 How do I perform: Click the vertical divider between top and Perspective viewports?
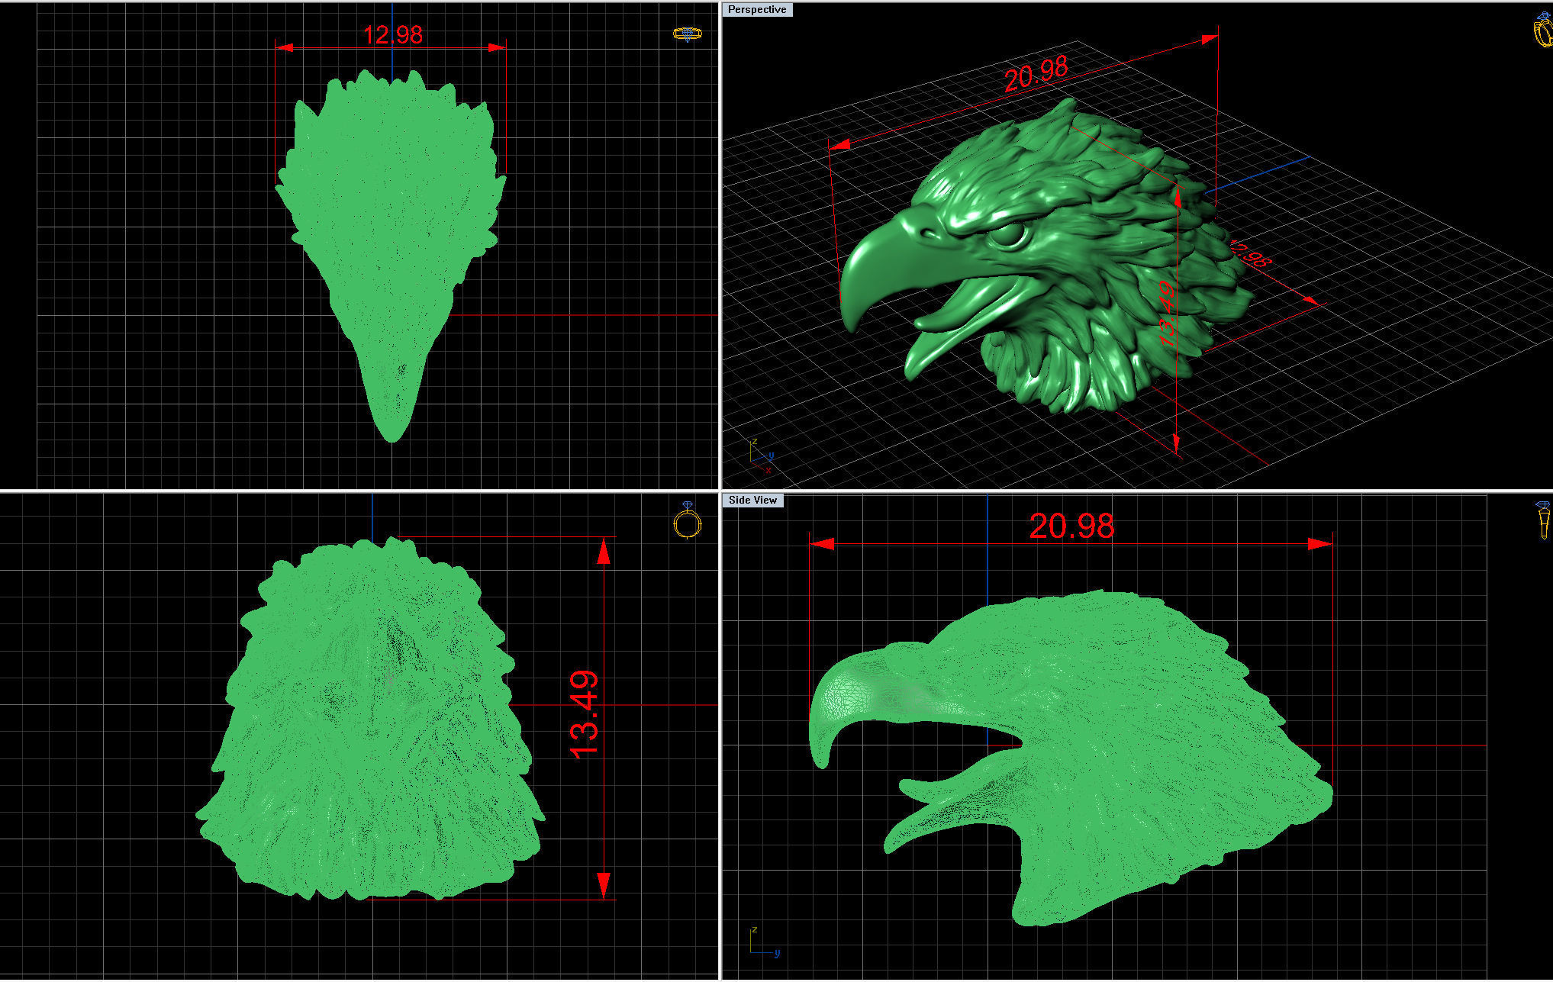point(720,244)
